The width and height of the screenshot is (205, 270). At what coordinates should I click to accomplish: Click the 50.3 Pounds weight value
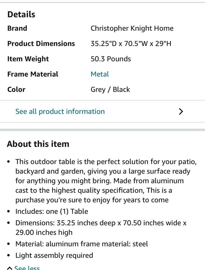click(111, 59)
